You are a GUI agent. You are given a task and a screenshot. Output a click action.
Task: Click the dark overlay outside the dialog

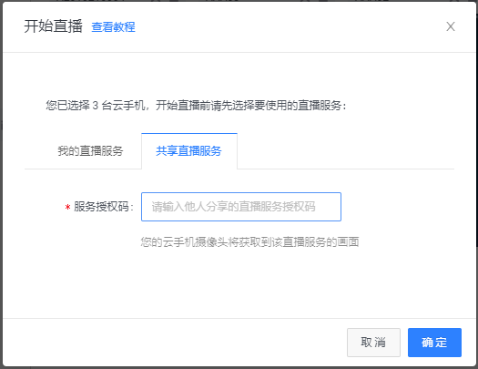point(1,183)
